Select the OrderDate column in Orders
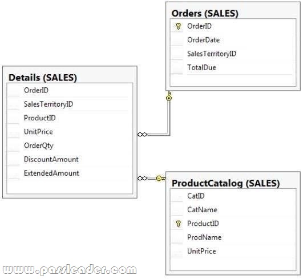Screen dimensions: 303x279 (x=233, y=40)
